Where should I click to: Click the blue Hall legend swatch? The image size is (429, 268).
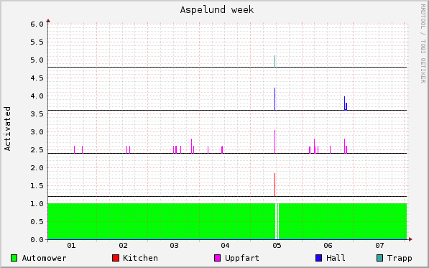[319, 258]
